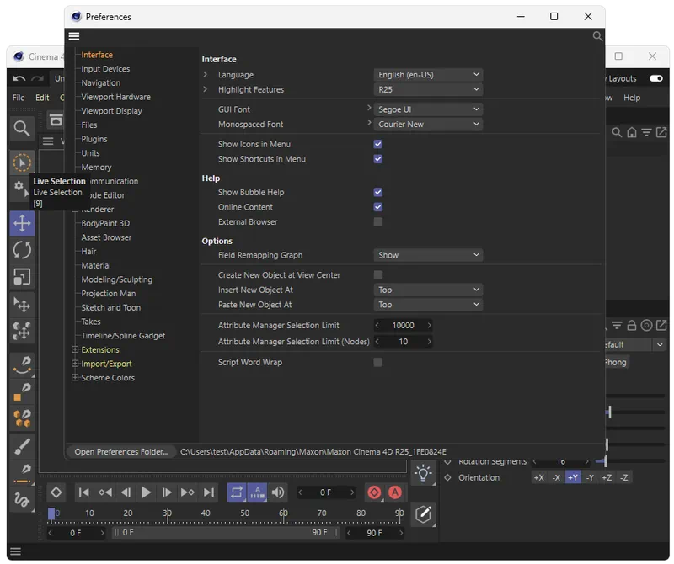674x564 pixels.
Task: Click the Rotation Segments slider
Action: click(630, 461)
